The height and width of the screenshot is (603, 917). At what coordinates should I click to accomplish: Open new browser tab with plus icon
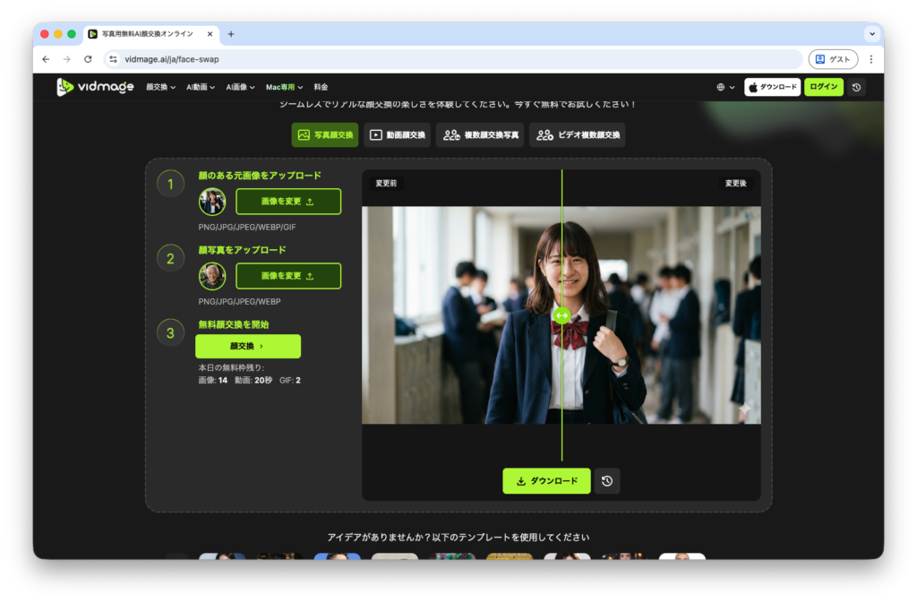[231, 34]
